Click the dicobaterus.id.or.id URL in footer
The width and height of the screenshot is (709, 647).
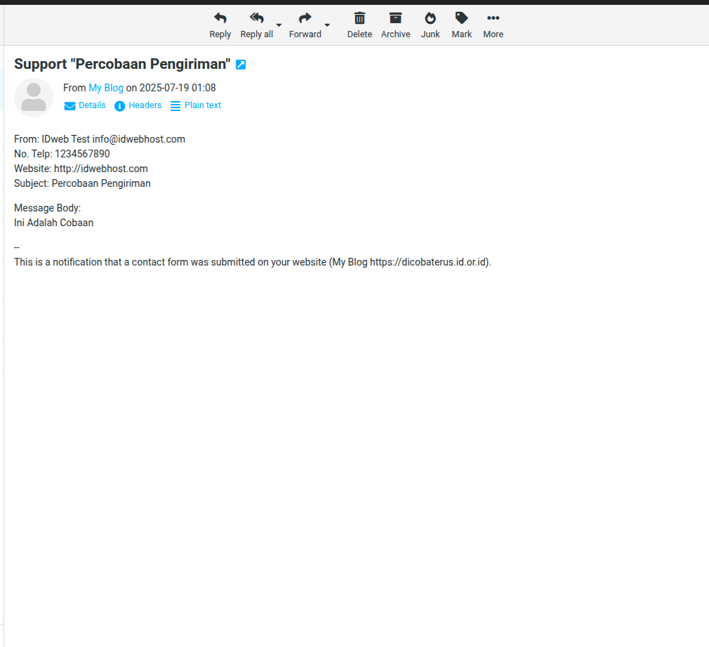click(428, 262)
